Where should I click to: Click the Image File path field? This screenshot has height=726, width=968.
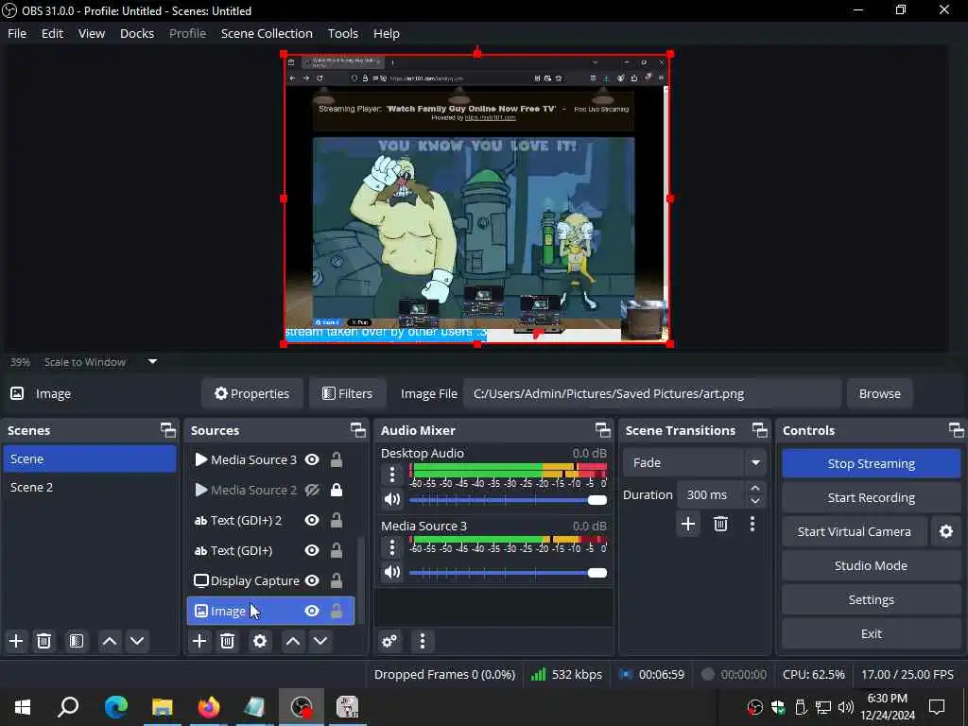click(x=652, y=393)
